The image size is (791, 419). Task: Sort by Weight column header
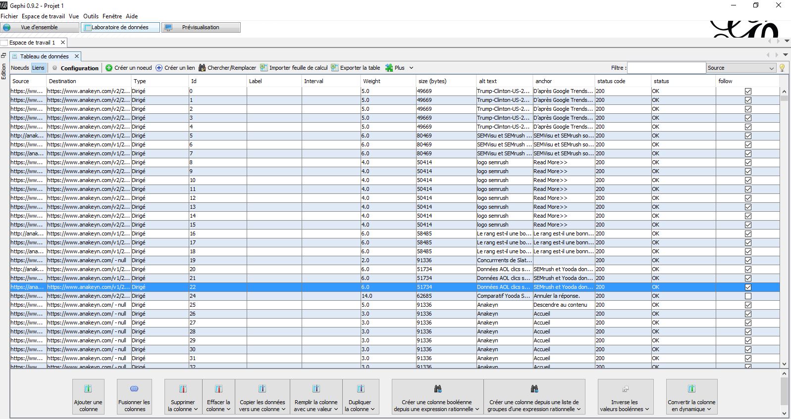(x=388, y=81)
